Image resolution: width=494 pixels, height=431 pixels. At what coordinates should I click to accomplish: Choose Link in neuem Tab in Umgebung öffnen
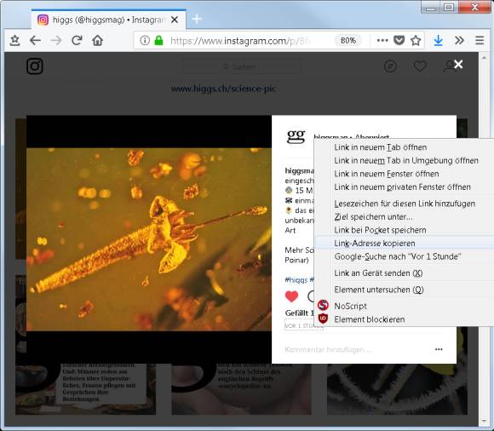pyautogui.click(x=405, y=160)
